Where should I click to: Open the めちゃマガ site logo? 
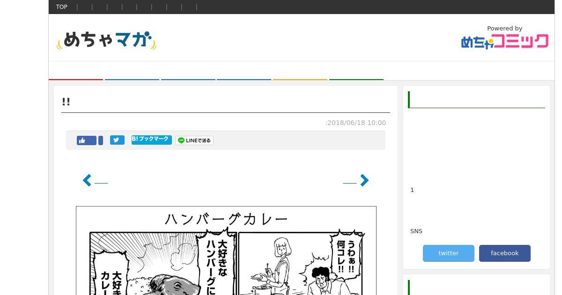click(x=106, y=40)
